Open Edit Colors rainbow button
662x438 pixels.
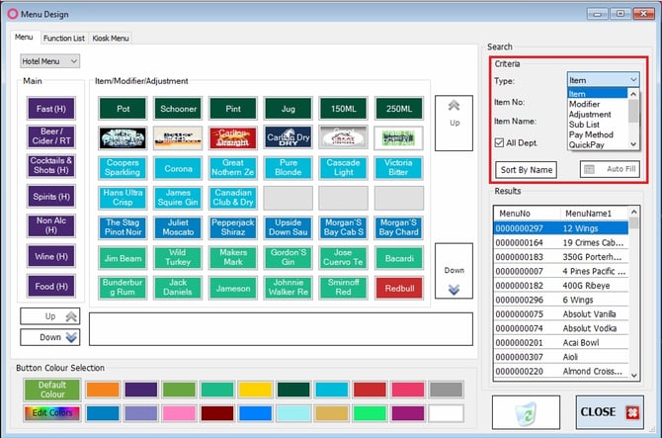pyautogui.click(x=52, y=412)
